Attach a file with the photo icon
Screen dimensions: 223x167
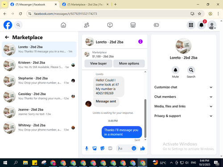coord(95,148)
